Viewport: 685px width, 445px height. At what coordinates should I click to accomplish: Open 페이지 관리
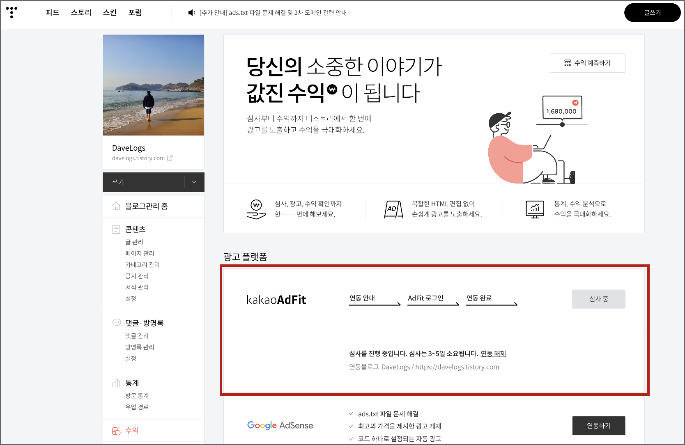[140, 253]
